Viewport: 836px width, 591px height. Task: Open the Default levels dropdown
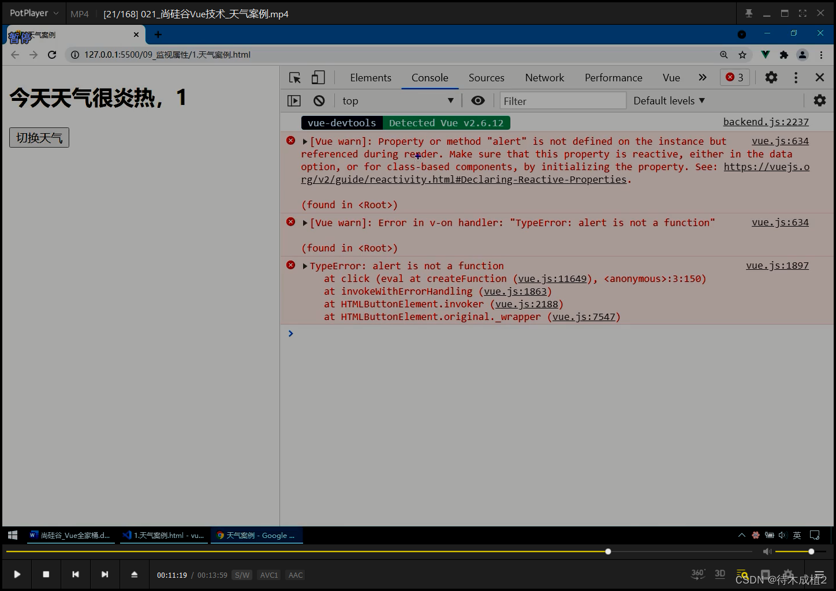(x=669, y=101)
